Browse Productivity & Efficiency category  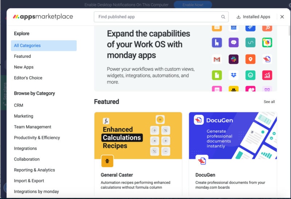(37, 138)
